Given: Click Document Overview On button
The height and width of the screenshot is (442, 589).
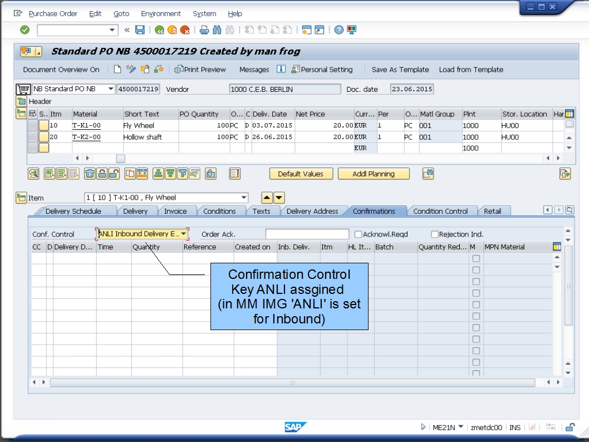Looking at the screenshot, I should coord(61,70).
